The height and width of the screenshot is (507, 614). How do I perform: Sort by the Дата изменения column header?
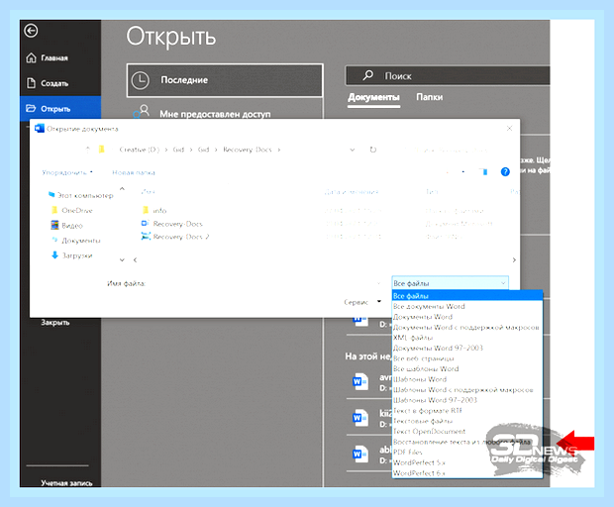point(352,192)
